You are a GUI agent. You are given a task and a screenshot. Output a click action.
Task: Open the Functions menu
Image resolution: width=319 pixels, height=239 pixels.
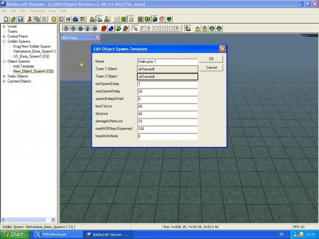(x=37, y=11)
